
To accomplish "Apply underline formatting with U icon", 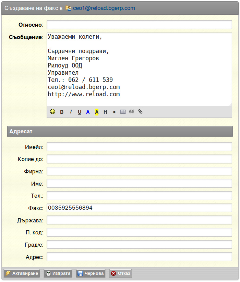I will 80,112.
